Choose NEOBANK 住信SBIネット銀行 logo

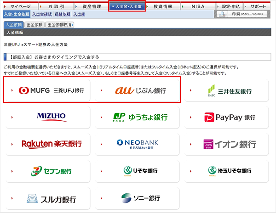click(x=140, y=144)
